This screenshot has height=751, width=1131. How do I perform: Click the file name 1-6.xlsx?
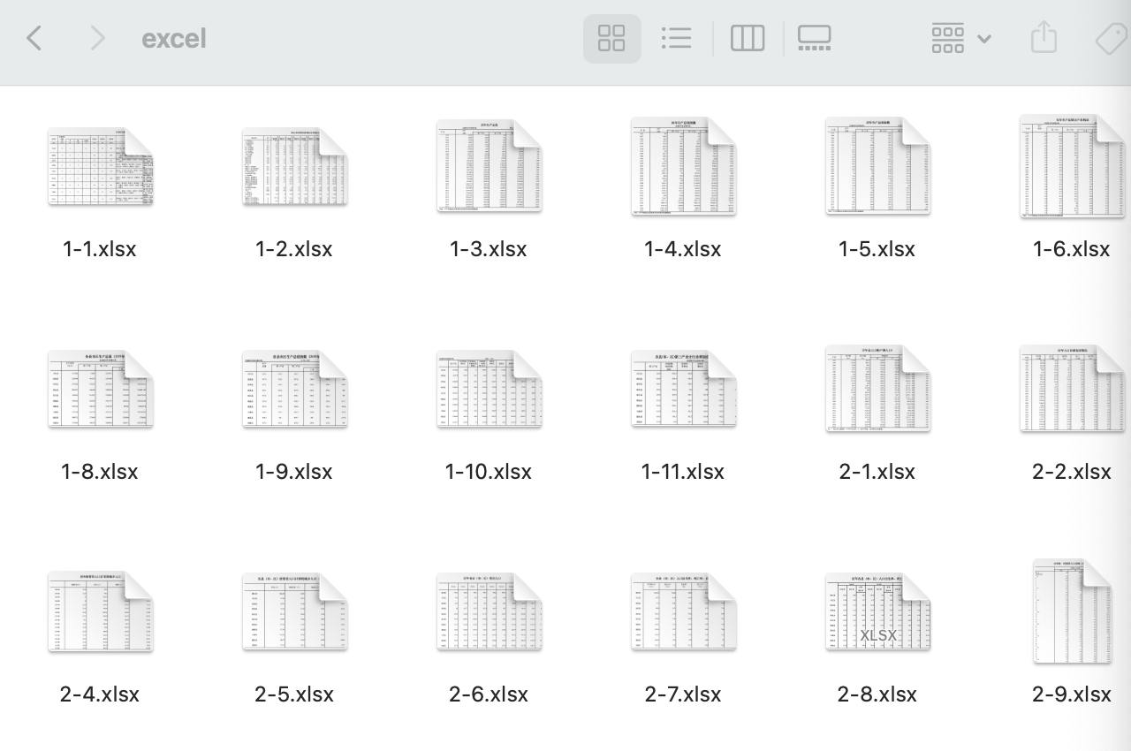[x=1072, y=249]
